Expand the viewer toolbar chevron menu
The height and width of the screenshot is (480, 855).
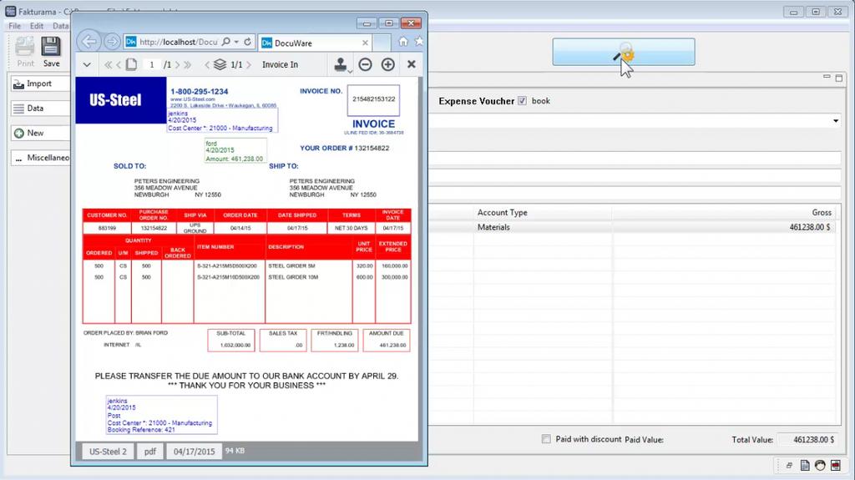coord(87,65)
